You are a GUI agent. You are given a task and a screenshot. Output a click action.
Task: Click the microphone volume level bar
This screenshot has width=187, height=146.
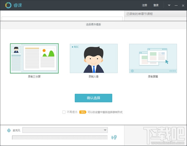pyautogui.click(x=60, y=138)
